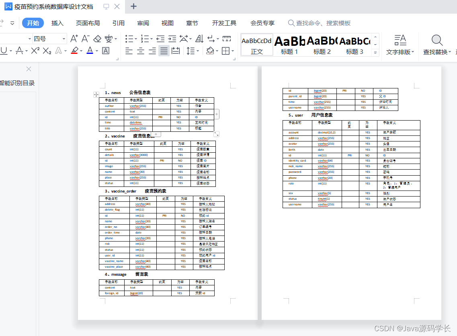Apply distributed alignment

pyautogui.click(x=176, y=51)
